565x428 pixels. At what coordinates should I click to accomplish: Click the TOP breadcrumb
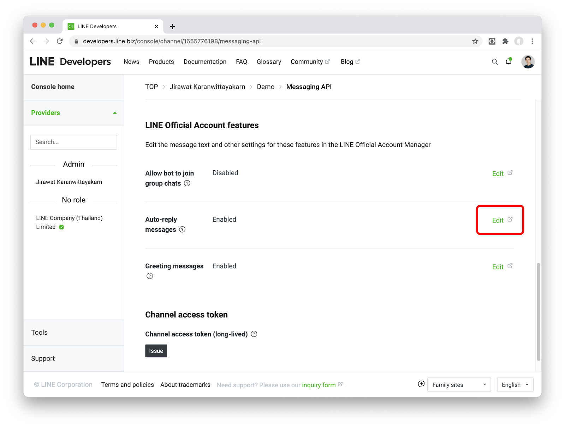pyautogui.click(x=151, y=87)
